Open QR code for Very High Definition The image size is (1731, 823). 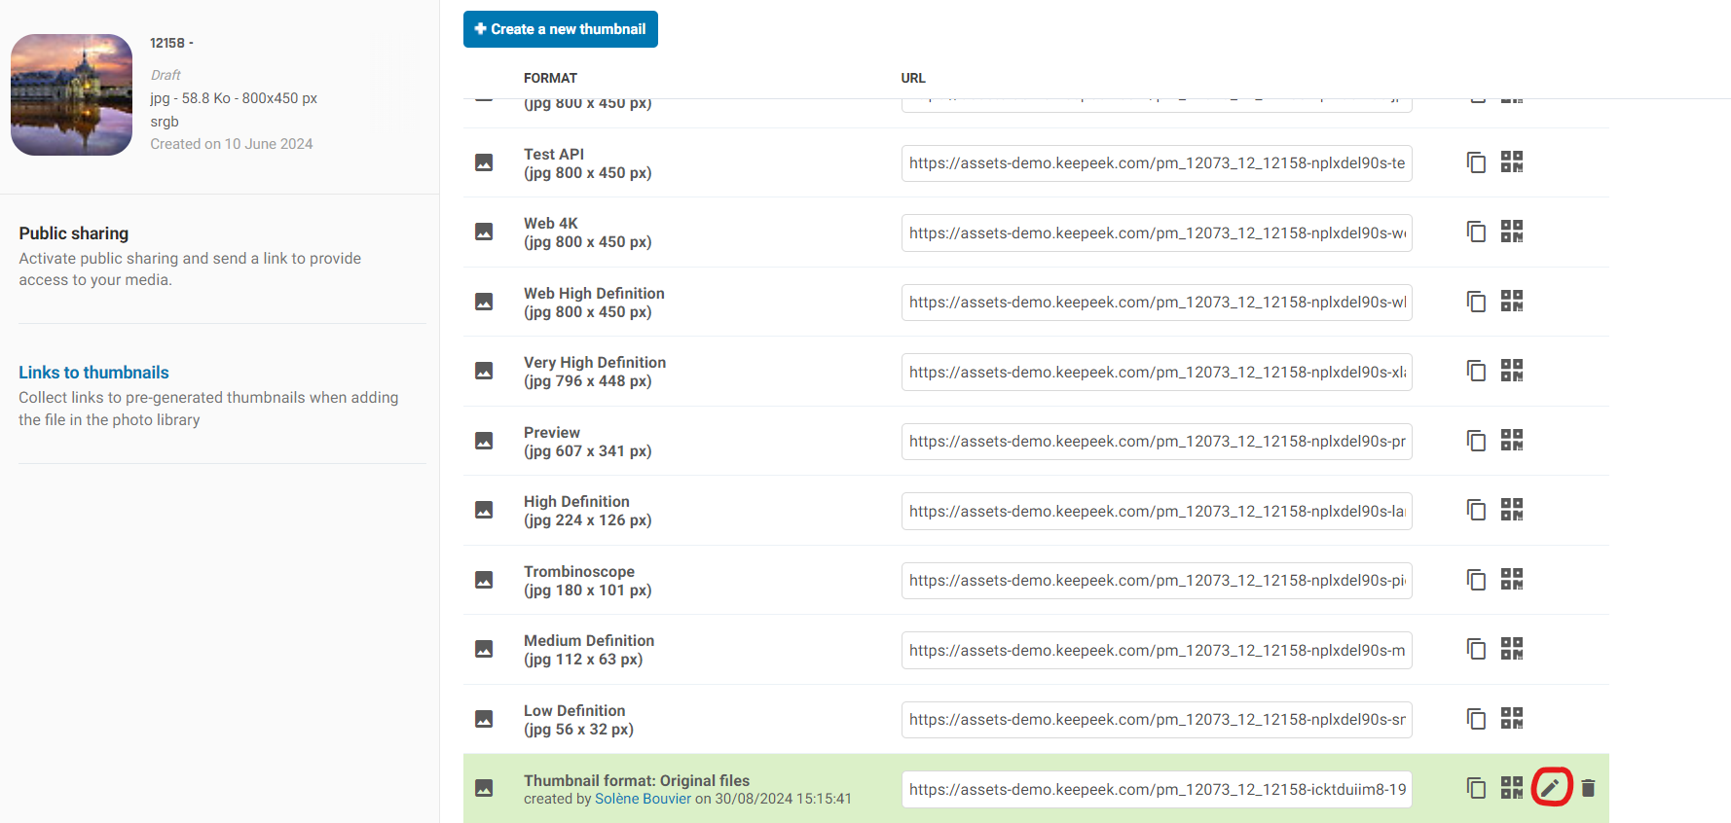tap(1511, 371)
